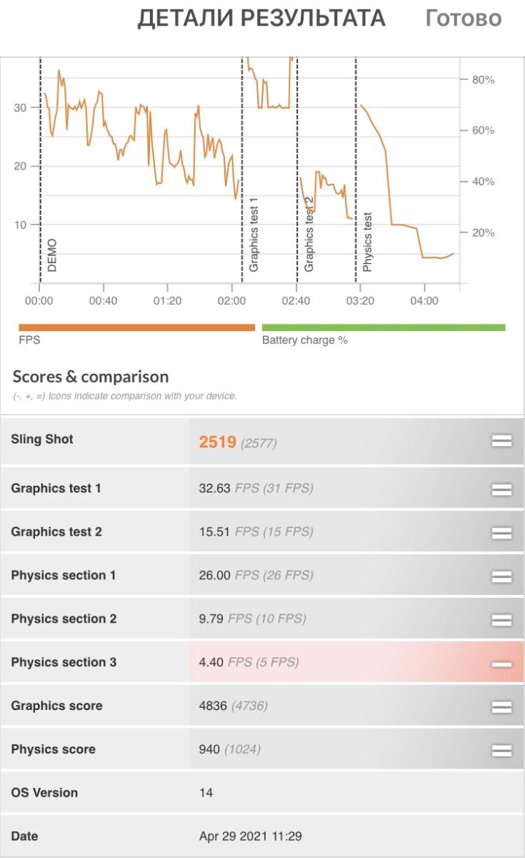The height and width of the screenshot is (858, 525).
Task: Tap the Готово done button
Action: pos(463,19)
